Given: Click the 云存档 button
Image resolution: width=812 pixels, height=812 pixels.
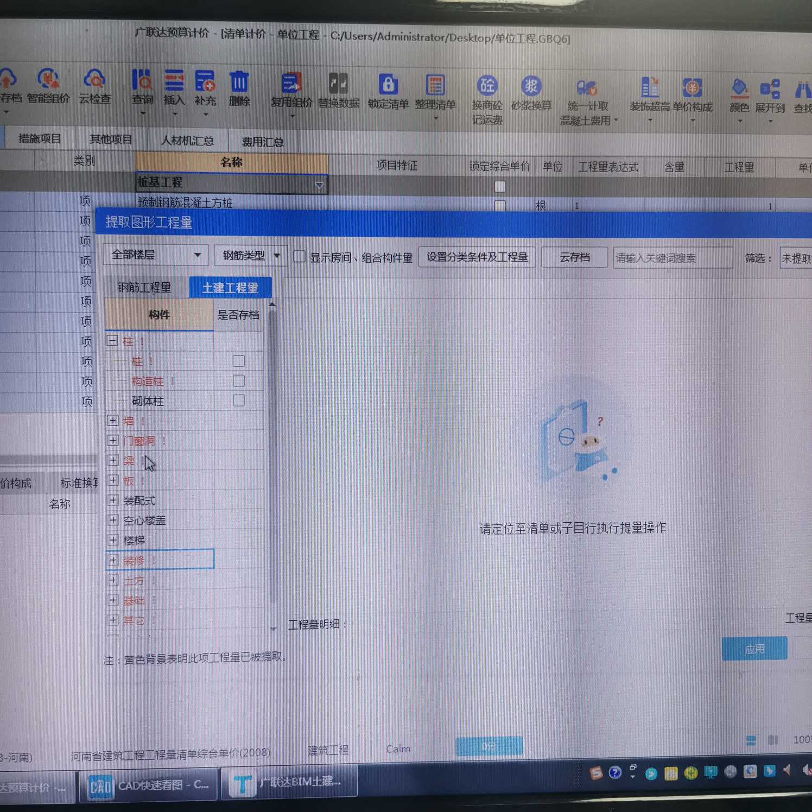Looking at the screenshot, I should pos(575,257).
